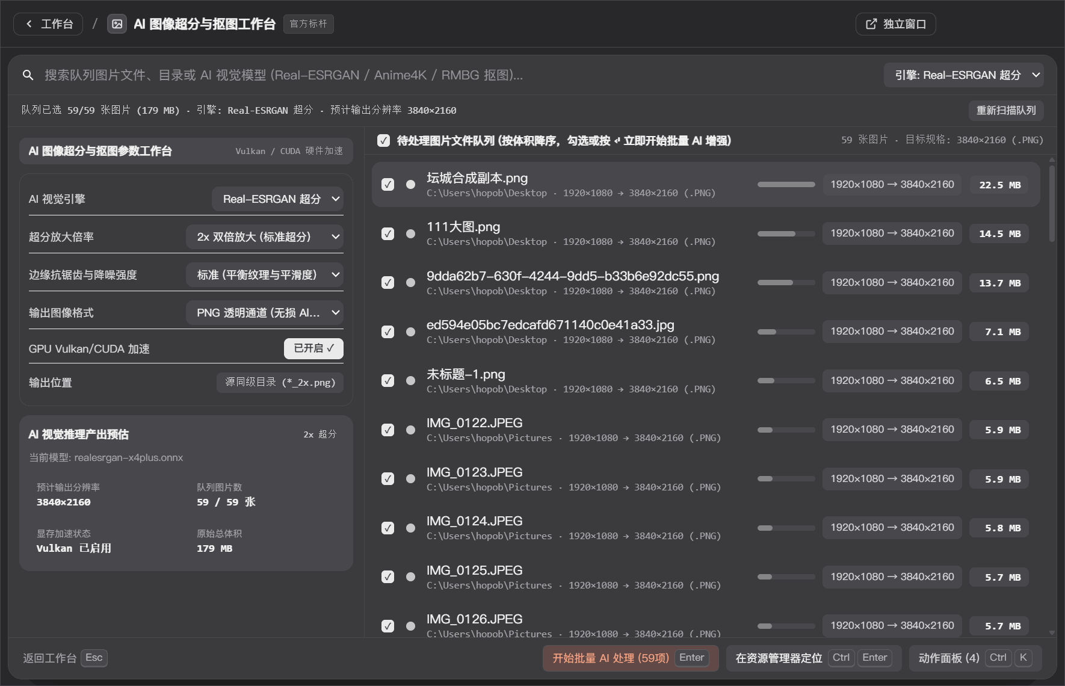Click the search magnifier icon
The image size is (1065, 686).
(x=28, y=75)
